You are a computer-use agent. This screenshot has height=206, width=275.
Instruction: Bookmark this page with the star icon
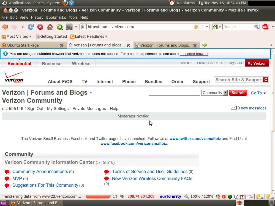(x=202, y=27)
